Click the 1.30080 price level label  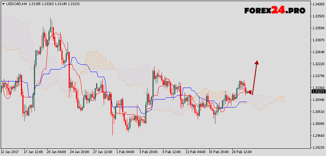coord(317,124)
